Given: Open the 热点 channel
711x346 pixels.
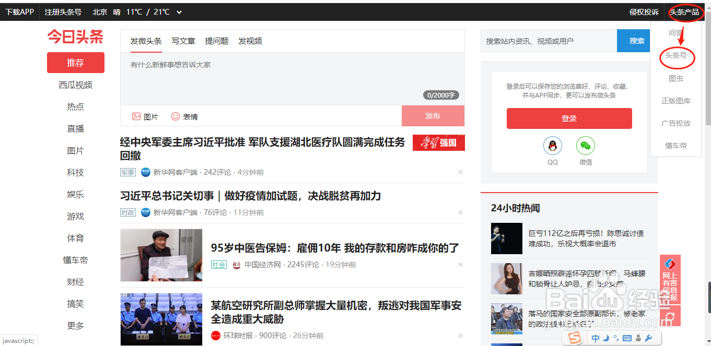Looking at the screenshot, I should [x=76, y=106].
